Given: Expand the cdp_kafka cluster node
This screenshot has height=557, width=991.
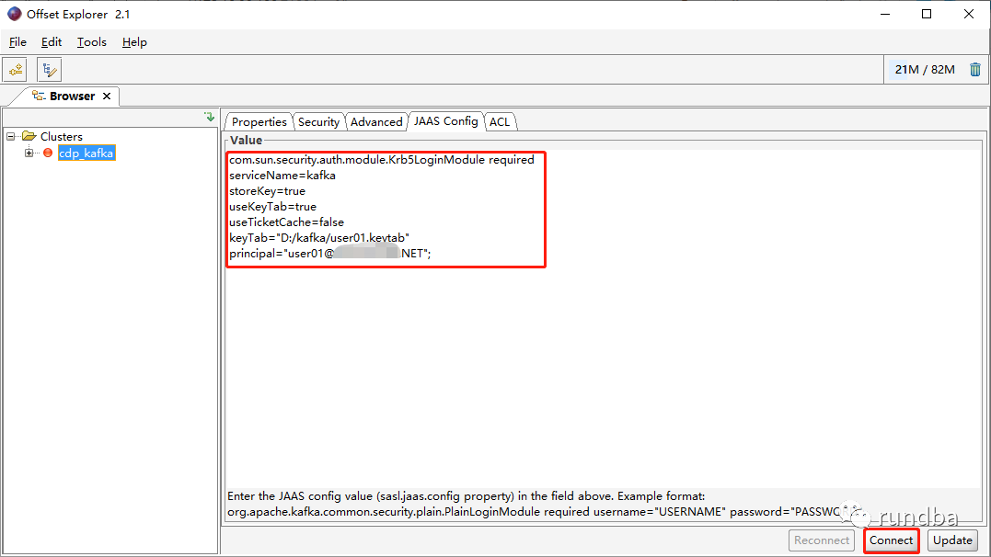Looking at the screenshot, I should point(29,153).
